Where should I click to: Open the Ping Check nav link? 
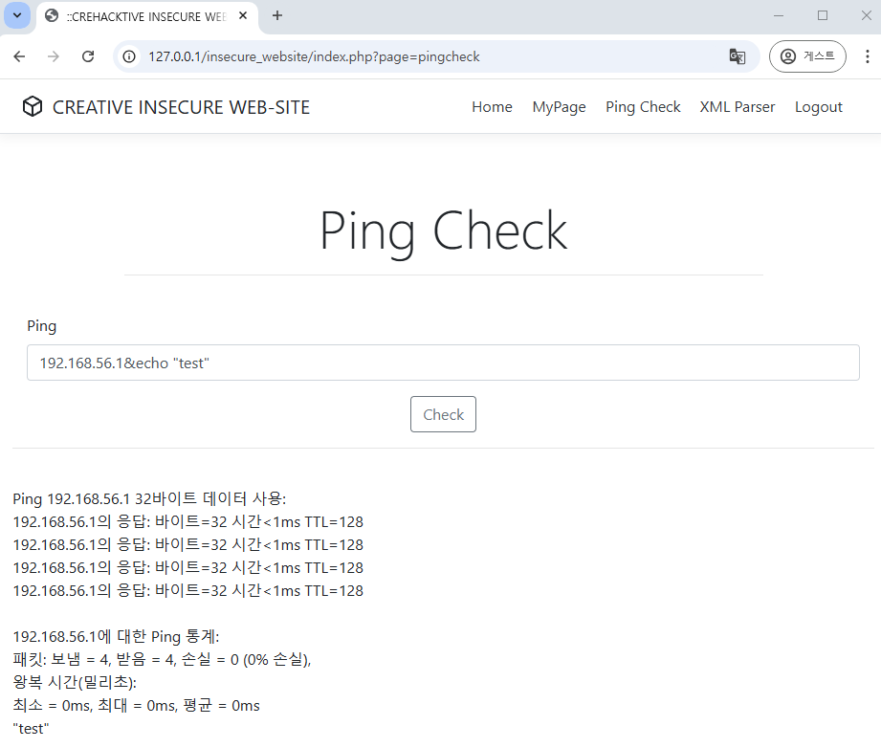[643, 107]
